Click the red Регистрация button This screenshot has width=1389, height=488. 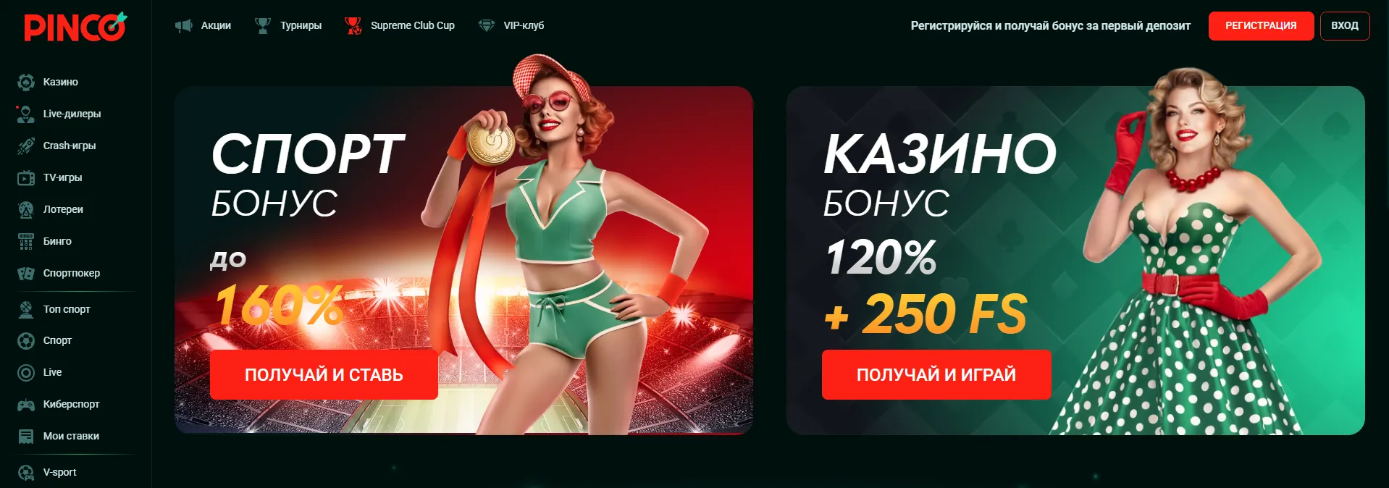pyautogui.click(x=1261, y=26)
